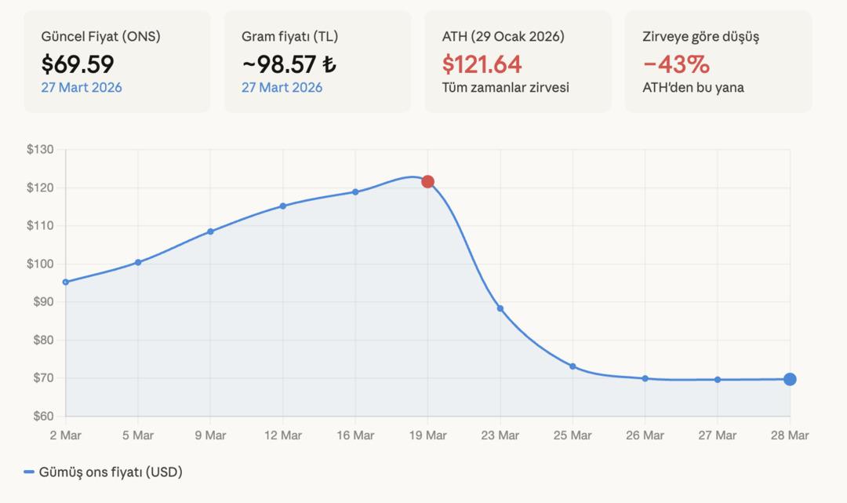Viewport: 847px width, 503px height.
Task: Select the 23 Mar data point
Action: [500, 308]
